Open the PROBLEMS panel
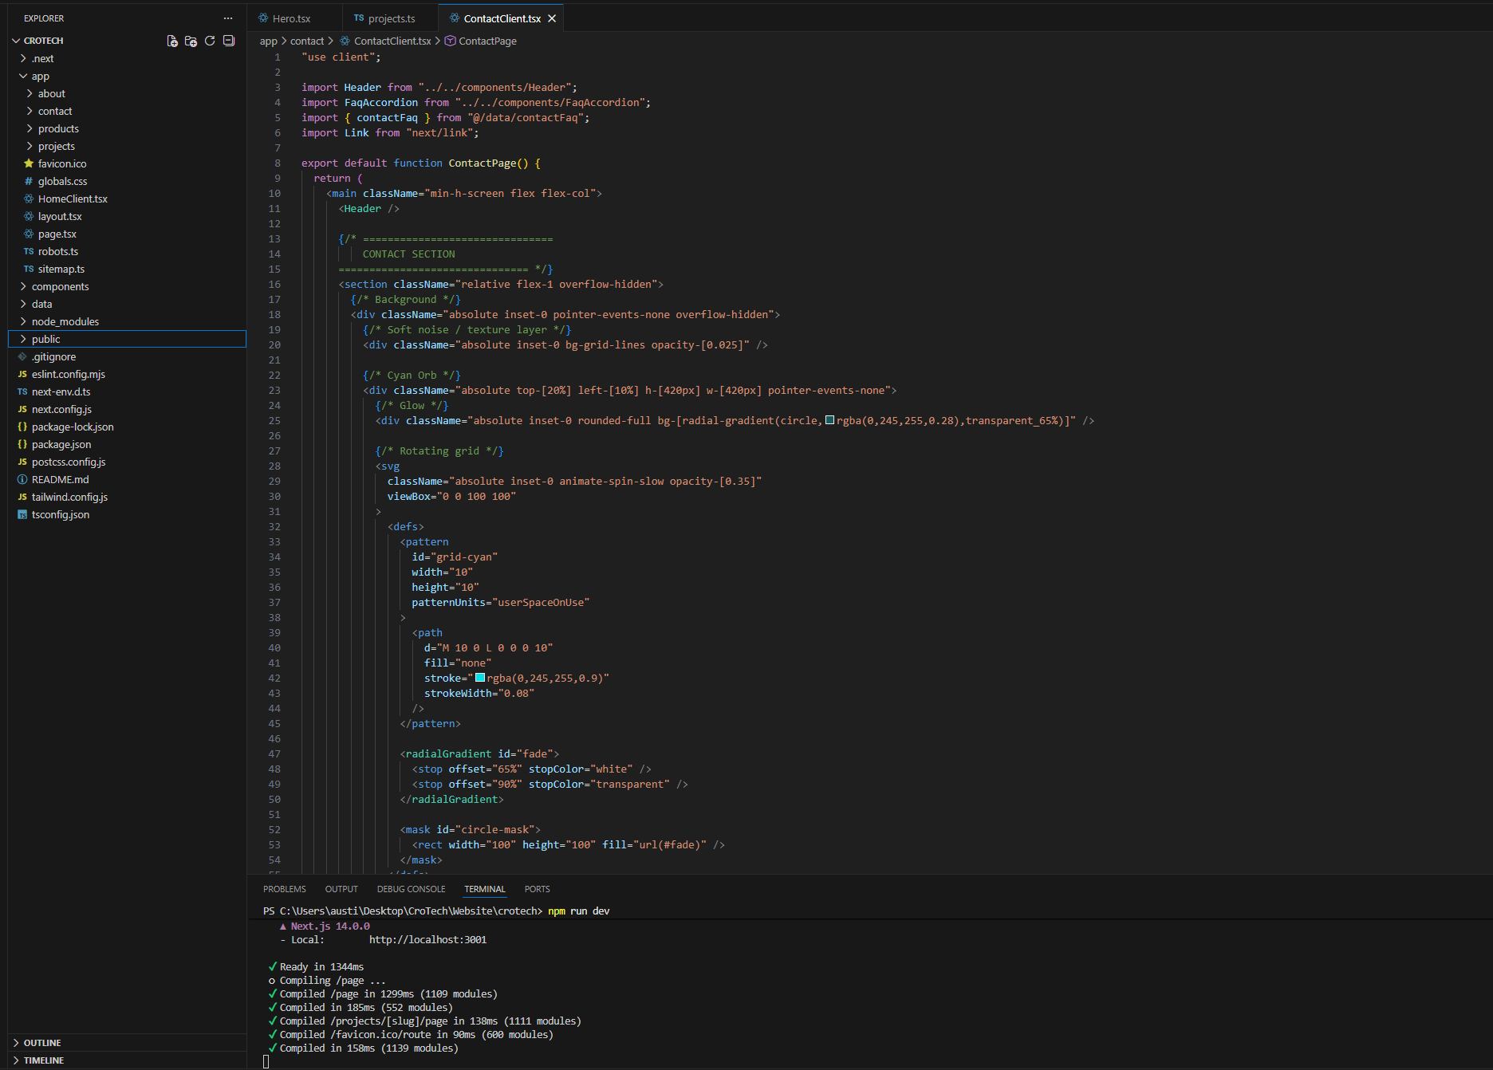 click(x=284, y=888)
